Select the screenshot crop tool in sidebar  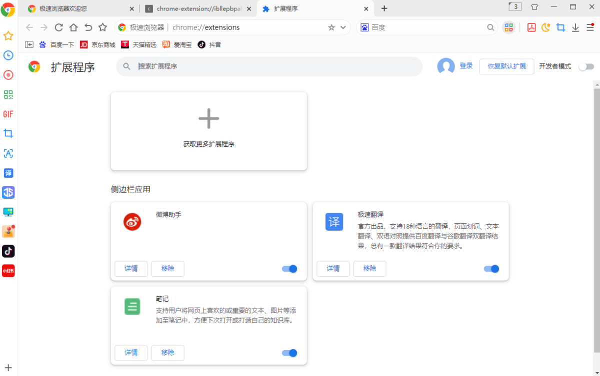(8, 133)
